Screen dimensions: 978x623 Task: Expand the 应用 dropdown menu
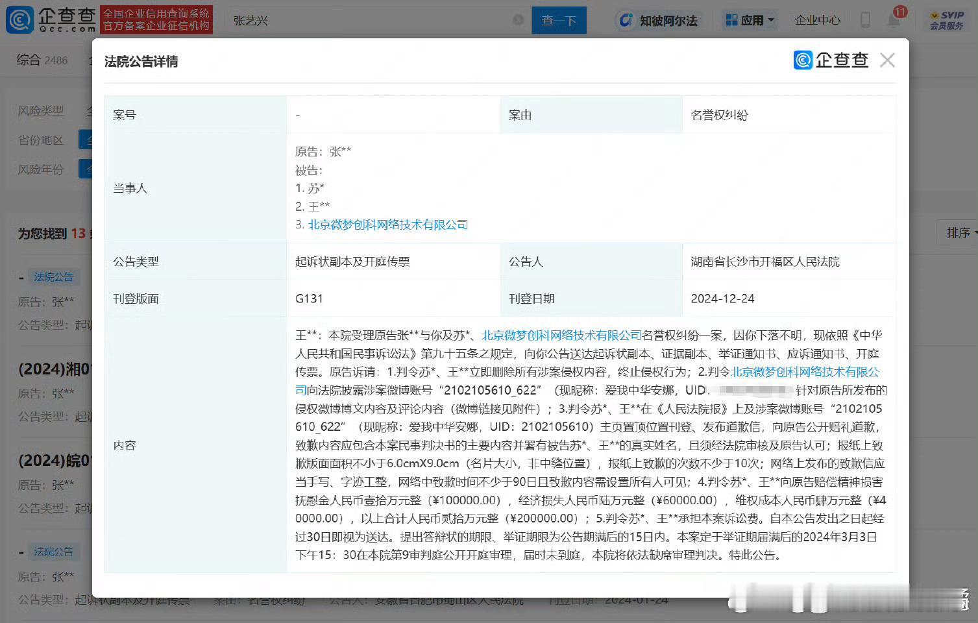click(x=750, y=20)
